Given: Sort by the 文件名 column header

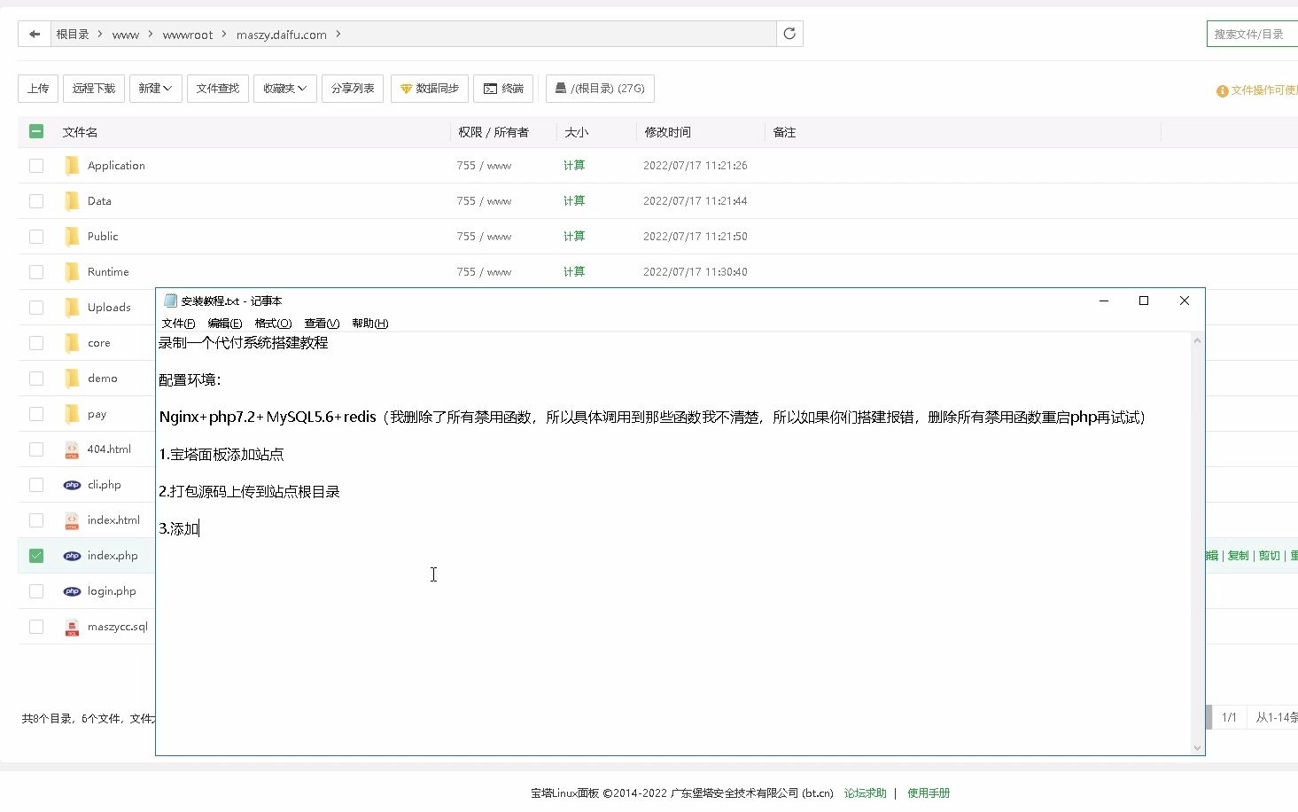Looking at the screenshot, I should click(80, 132).
